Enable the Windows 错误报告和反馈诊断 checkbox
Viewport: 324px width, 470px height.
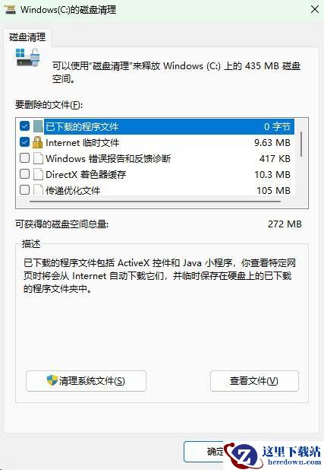coord(24,158)
